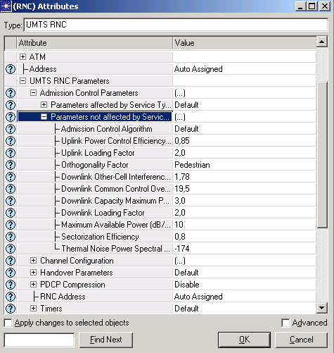This screenshot has width=334, height=353.
Task: Expand the Timers node
Action: click(33, 309)
